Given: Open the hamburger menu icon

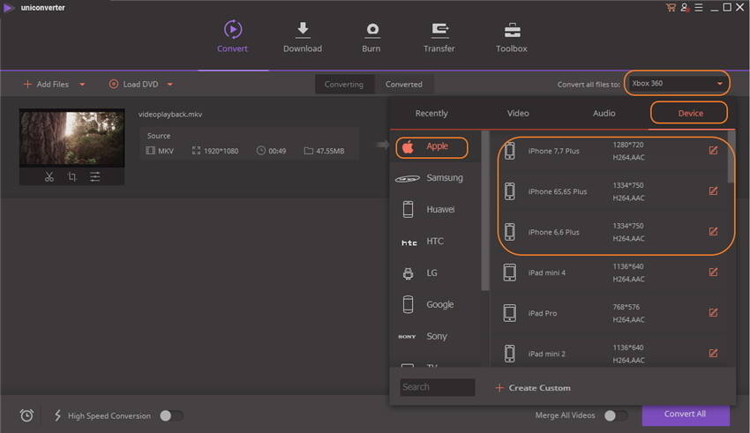Looking at the screenshot, I should pos(698,7).
